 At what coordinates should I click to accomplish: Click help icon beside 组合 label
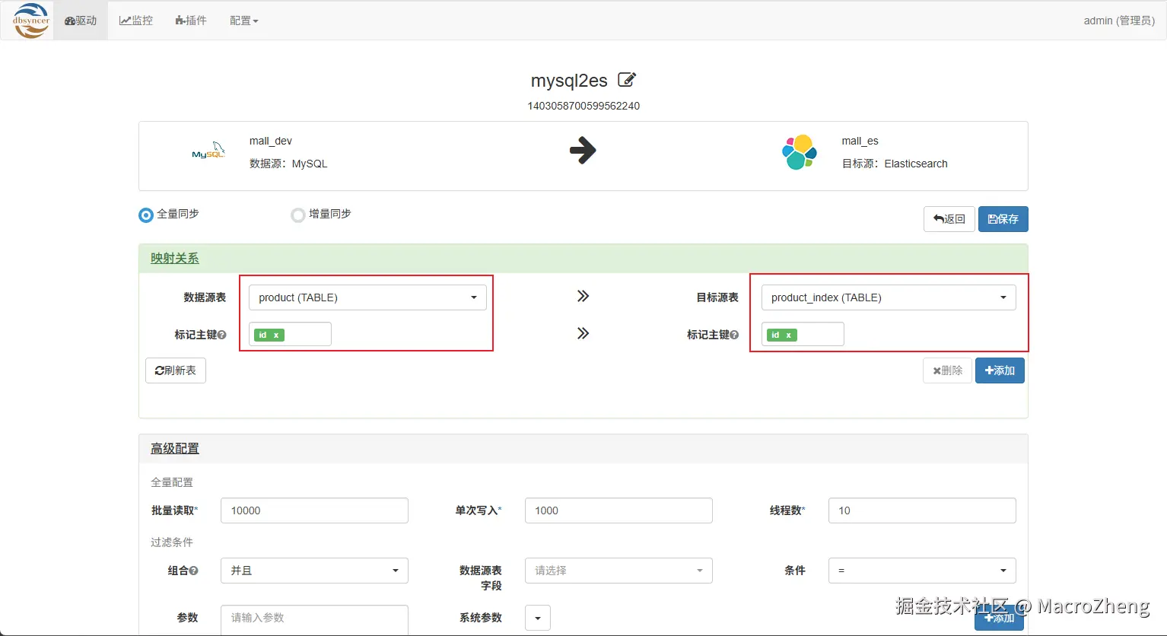[194, 571]
